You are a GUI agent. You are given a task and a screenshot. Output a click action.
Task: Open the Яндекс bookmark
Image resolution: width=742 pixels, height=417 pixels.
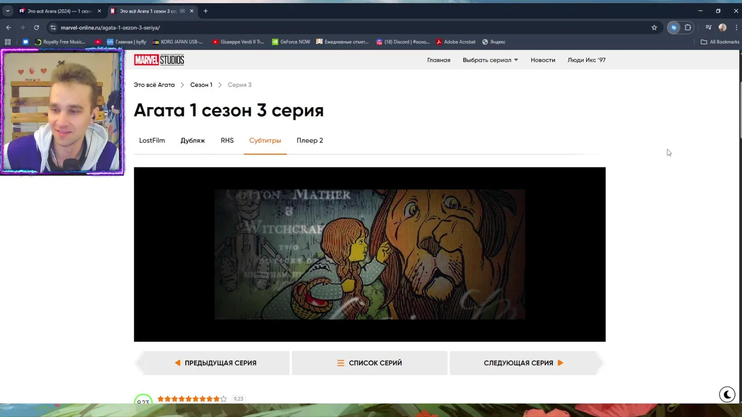[493, 42]
